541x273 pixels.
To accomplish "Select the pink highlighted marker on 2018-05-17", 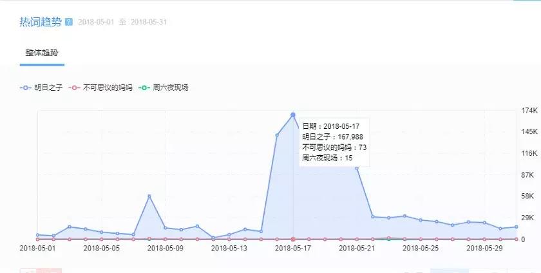I will (x=293, y=239).
